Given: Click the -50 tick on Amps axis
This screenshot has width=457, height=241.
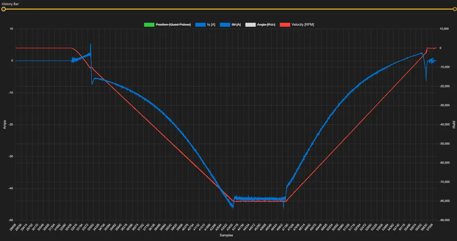Looking at the screenshot, I should click(x=10, y=221).
